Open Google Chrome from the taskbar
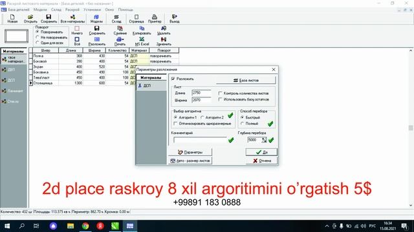The image size is (414, 232). click(x=85, y=226)
